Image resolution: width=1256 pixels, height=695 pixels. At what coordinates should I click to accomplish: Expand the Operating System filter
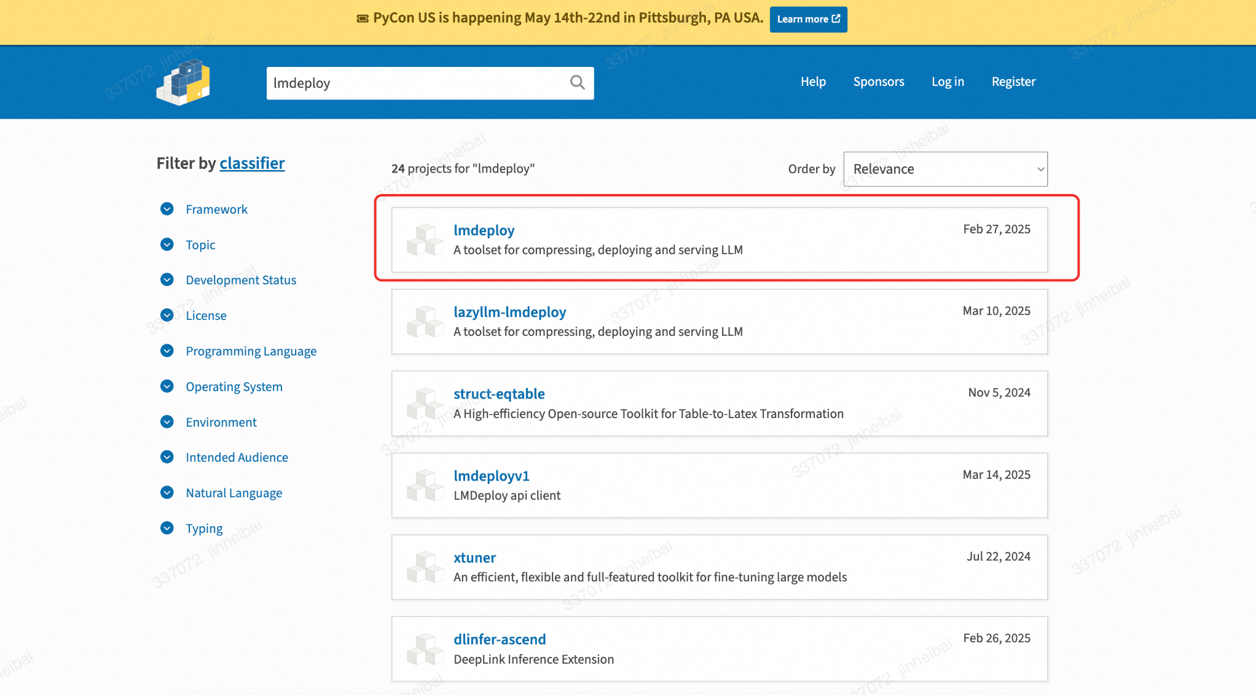(167, 387)
